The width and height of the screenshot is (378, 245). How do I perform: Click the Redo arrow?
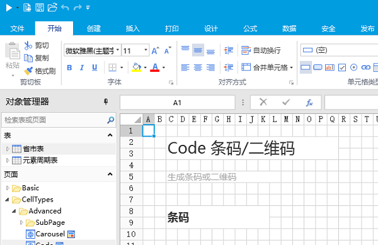coord(77,8)
